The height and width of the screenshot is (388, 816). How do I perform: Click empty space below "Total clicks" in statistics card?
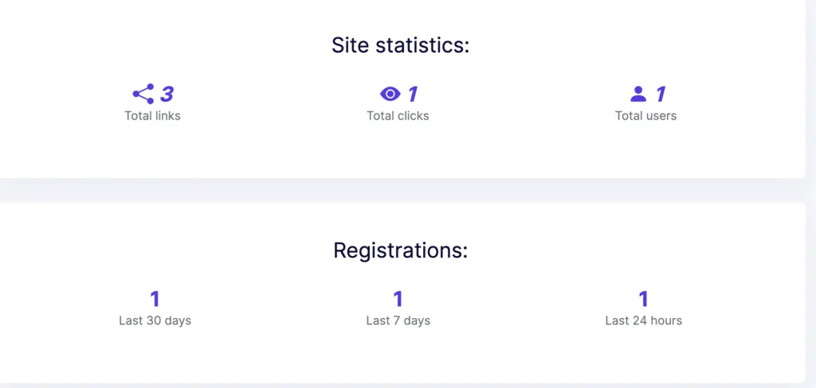click(398, 151)
